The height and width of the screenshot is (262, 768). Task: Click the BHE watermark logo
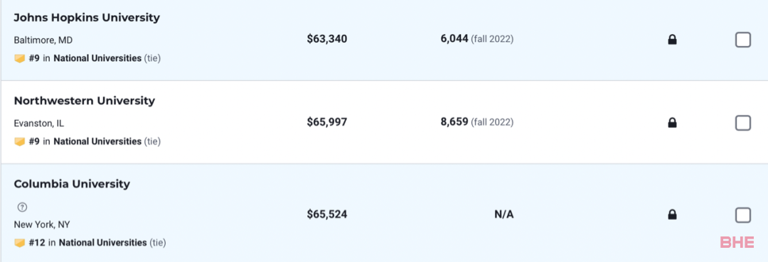click(737, 242)
